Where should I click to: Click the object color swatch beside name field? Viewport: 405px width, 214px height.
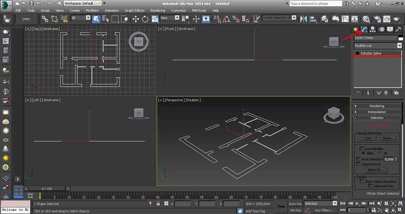pyautogui.click(x=401, y=38)
